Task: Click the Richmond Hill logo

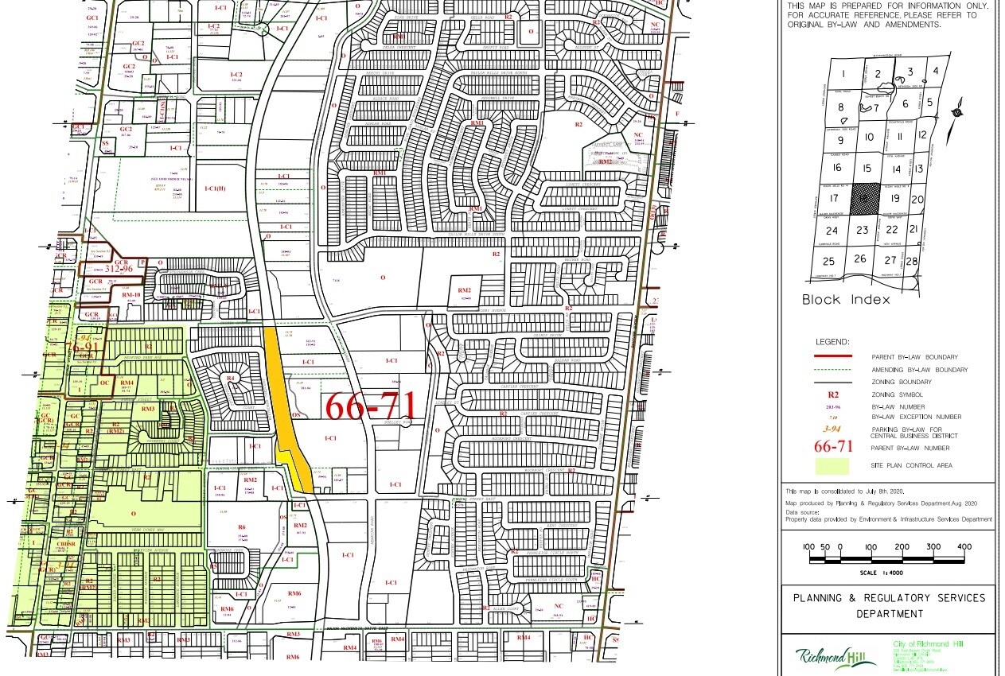Action: pos(835,657)
